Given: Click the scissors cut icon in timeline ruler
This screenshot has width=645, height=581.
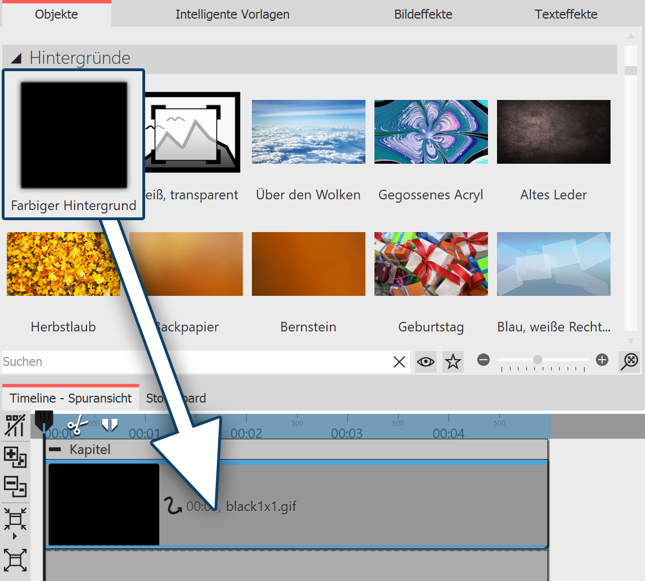Looking at the screenshot, I should coord(77,425).
